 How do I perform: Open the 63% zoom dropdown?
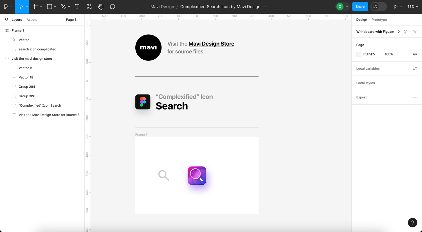click(413, 6)
